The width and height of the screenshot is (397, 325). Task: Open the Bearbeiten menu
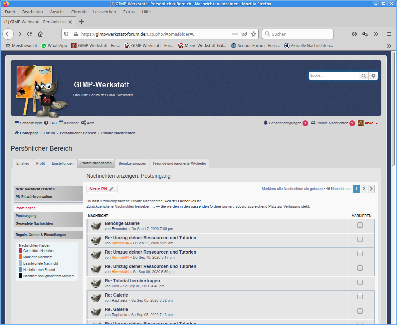(x=32, y=12)
